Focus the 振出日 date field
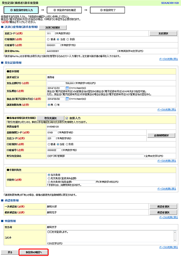Screen dimensions: 181x257 [x=56, y=99]
